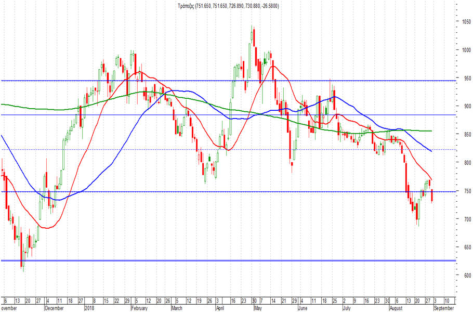Click the April month label

[x=220, y=308]
